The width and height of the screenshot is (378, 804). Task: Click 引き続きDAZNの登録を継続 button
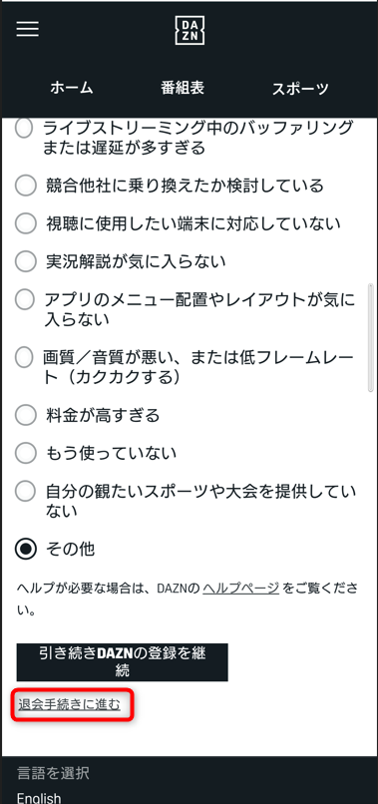[123, 662]
